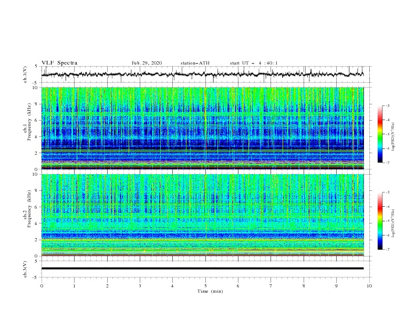
Task: Click the "ch.1(V)" axis label
Action: 25,74
